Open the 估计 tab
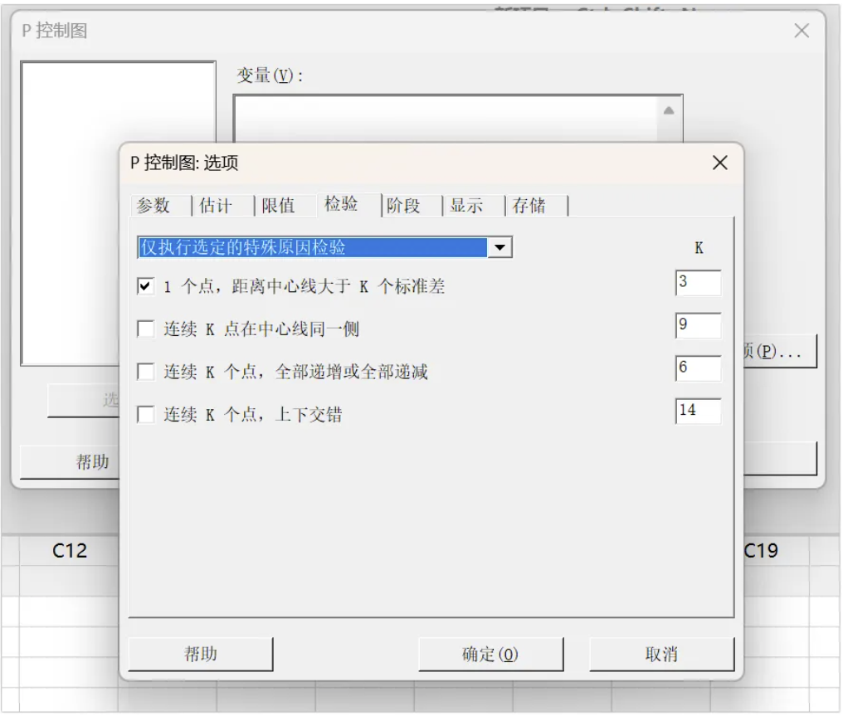 (x=216, y=206)
